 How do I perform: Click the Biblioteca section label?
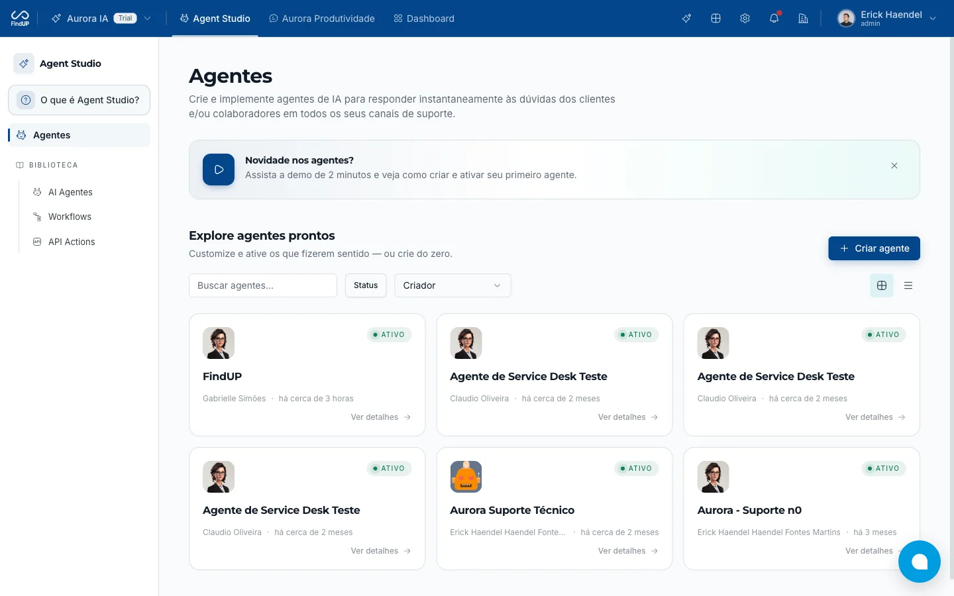click(53, 165)
